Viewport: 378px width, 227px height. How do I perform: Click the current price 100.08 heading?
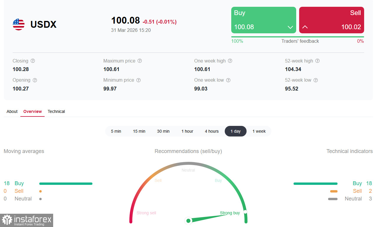[x=126, y=20]
